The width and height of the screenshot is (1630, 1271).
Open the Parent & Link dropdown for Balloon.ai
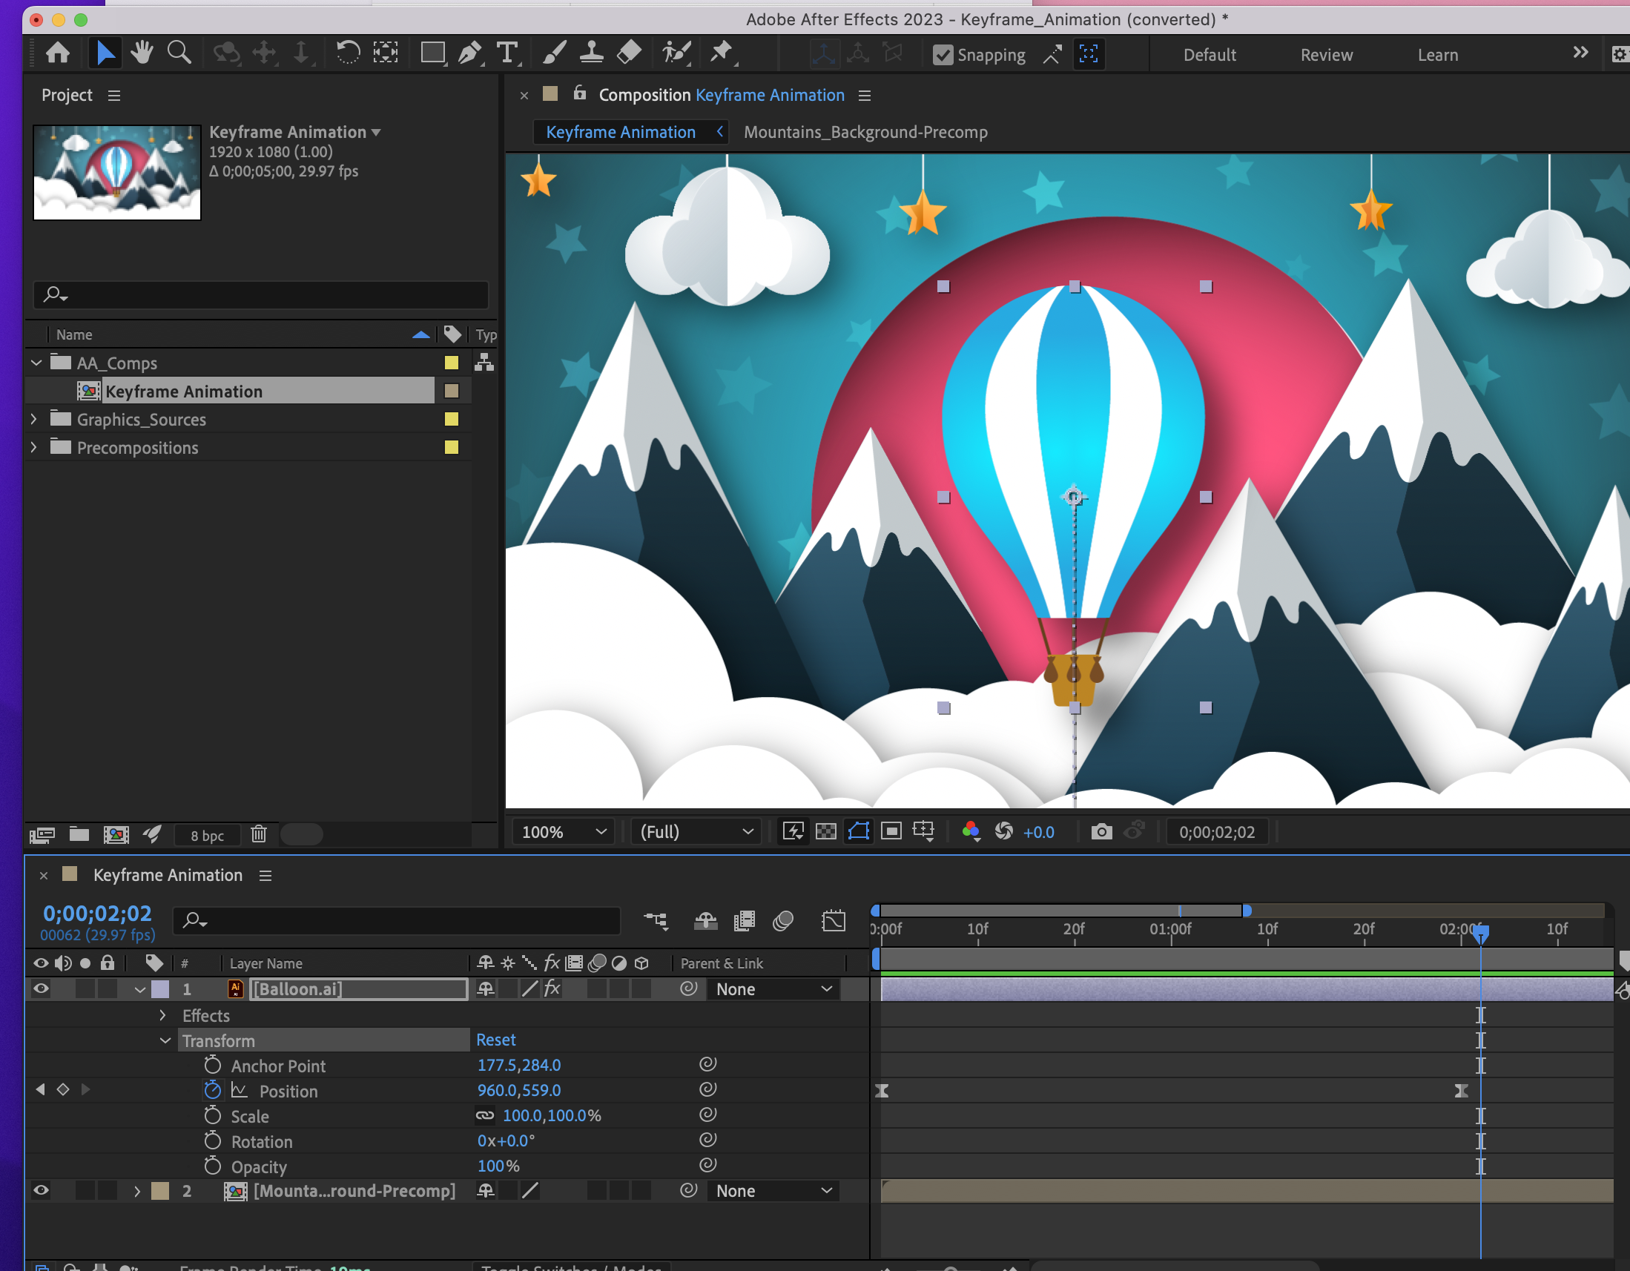coord(773,989)
